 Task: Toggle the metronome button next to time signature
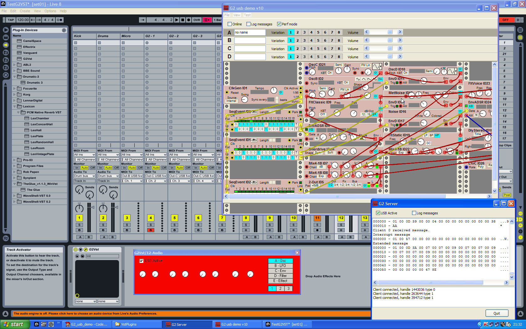tap(59, 20)
